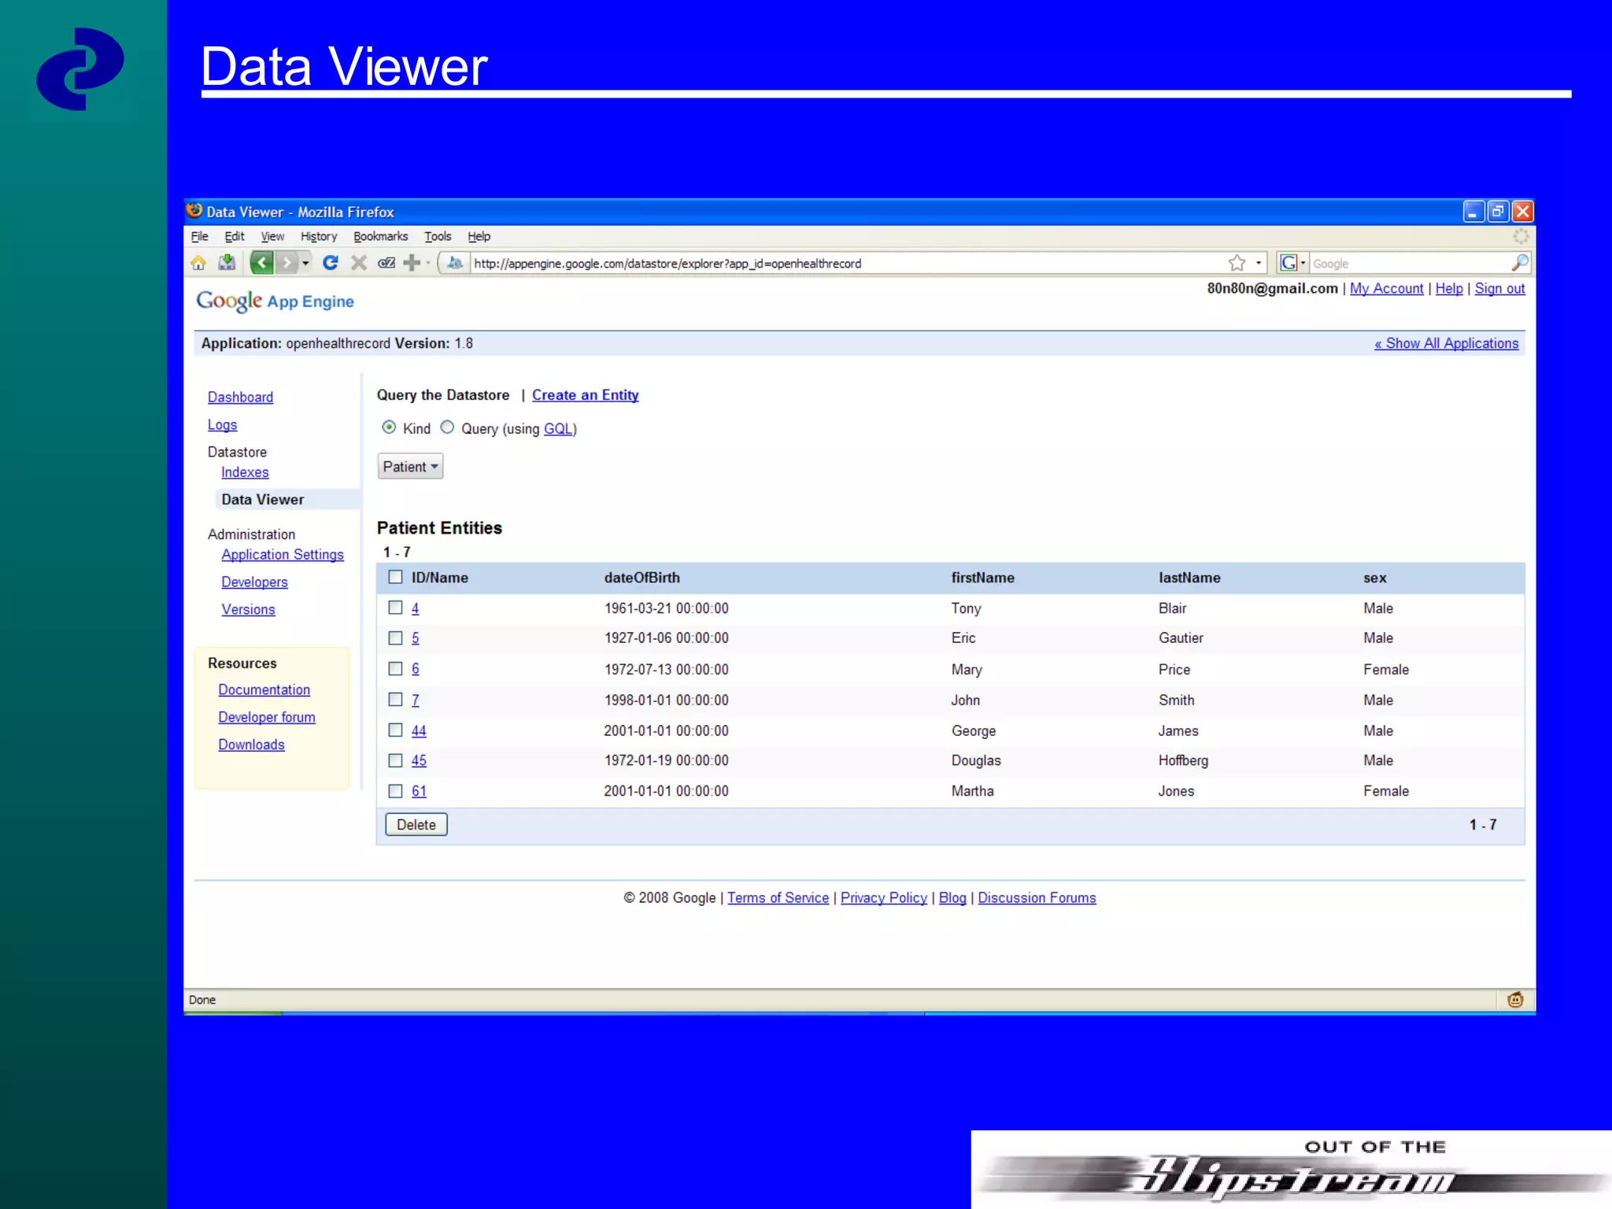Reload the page with the refresh icon
This screenshot has width=1612, height=1209.
pyautogui.click(x=331, y=263)
